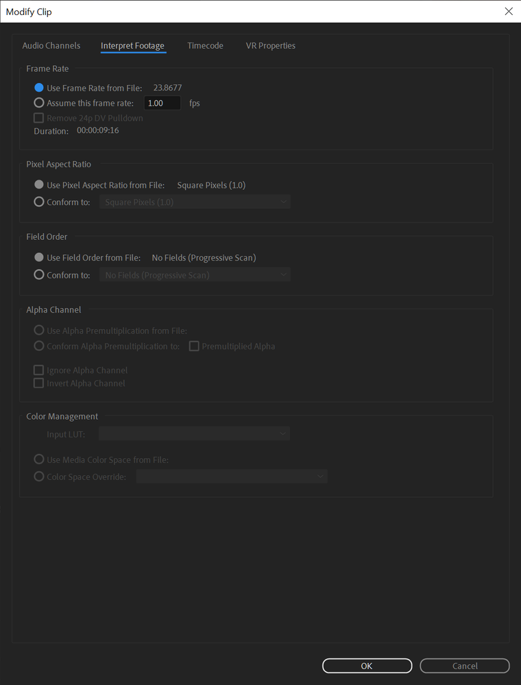Image resolution: width=521 pixels, height=685 pixels.
Task: Switch to the Audio Channels tab
Action: pos(51,46)
